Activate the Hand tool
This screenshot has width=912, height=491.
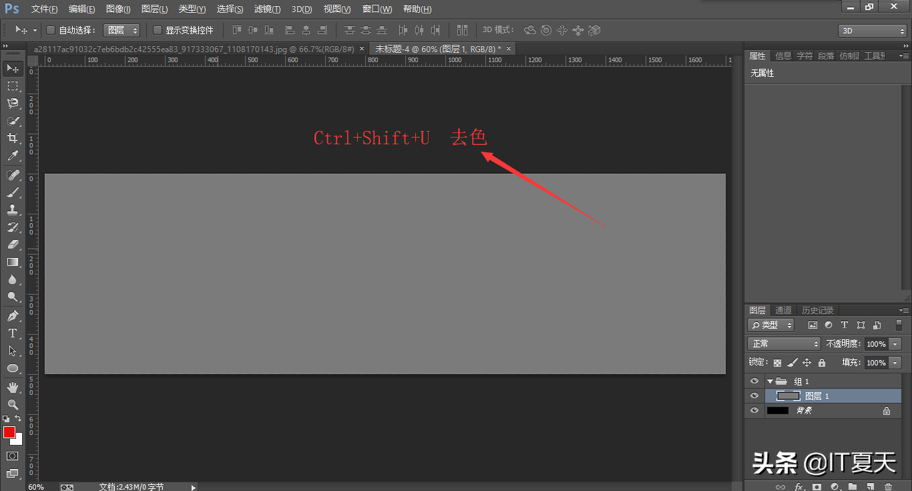pos(12,387)
